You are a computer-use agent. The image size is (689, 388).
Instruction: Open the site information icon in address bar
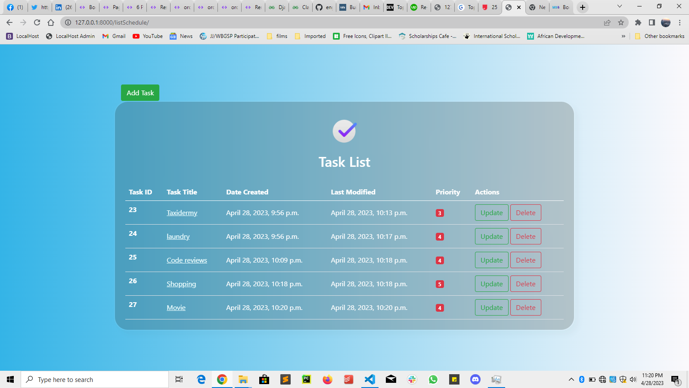point(68,22)
